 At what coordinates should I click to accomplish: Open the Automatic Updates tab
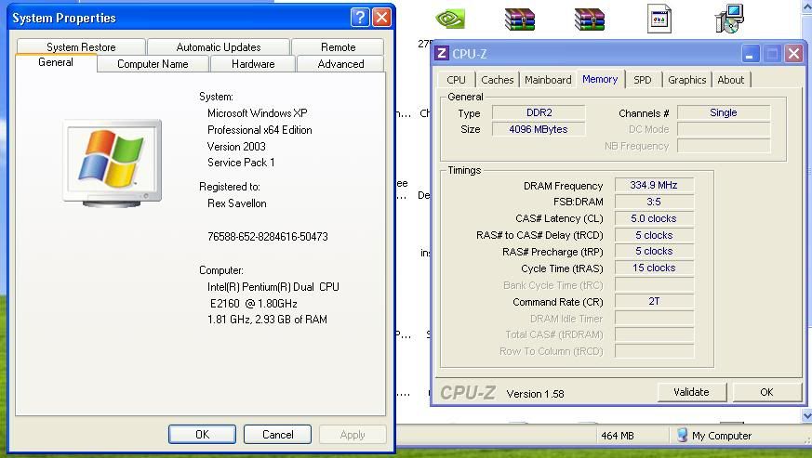pyautogui.click(x=218, y=47)
